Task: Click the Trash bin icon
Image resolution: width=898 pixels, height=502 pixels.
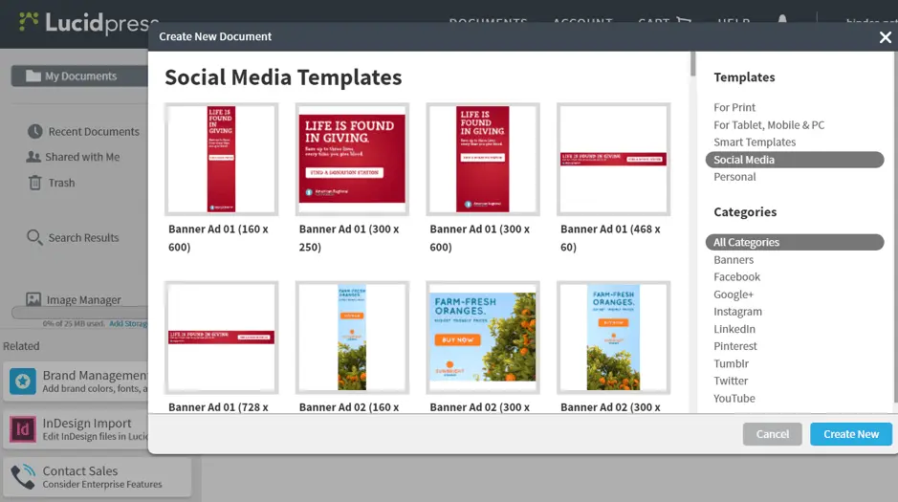Action: 35,183
